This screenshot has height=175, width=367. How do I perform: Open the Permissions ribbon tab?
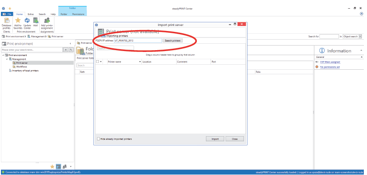[78, 14]
